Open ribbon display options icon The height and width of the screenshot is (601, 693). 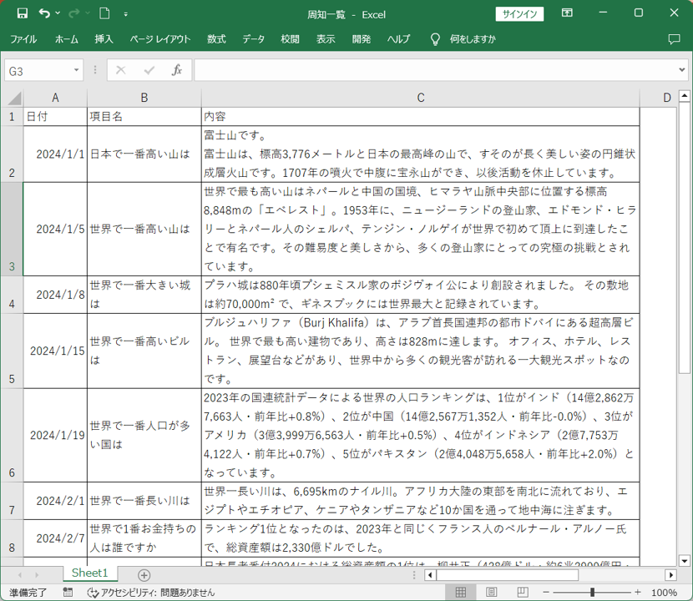[567, 13]
